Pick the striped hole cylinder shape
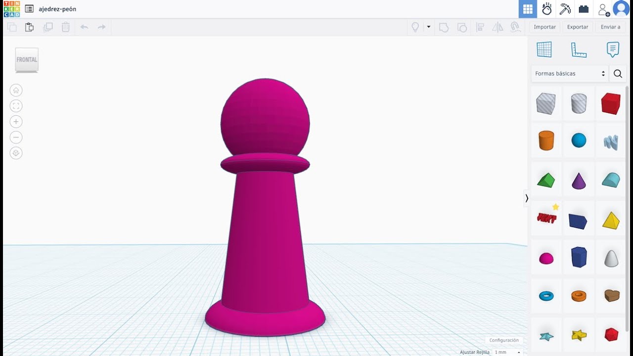 click(x=579, y=103)
